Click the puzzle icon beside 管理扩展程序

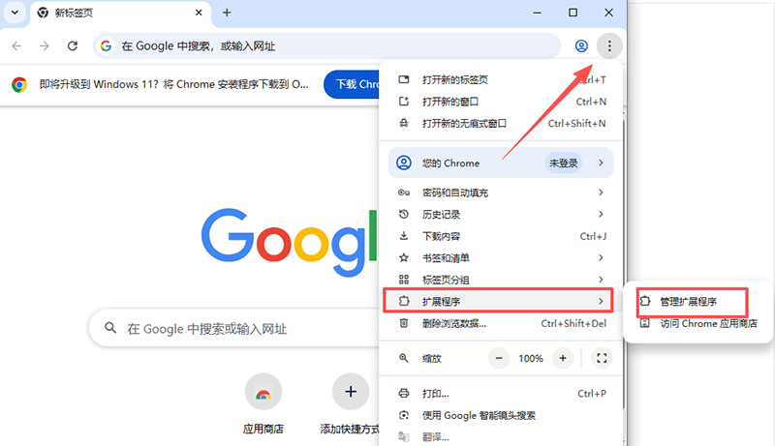click(x=645, y=301)
